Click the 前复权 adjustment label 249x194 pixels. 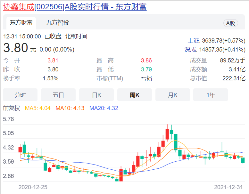pyautogui.click(x=12, y=108)
